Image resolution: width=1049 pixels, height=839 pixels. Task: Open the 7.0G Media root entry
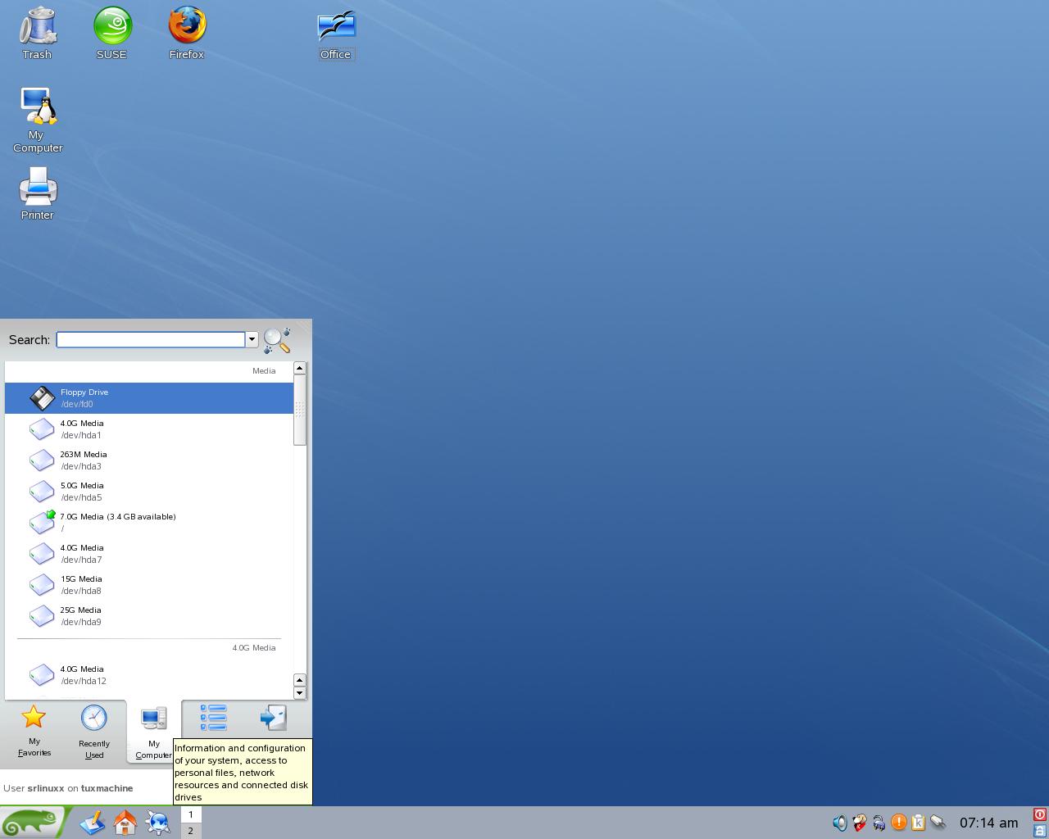[149, 523]
